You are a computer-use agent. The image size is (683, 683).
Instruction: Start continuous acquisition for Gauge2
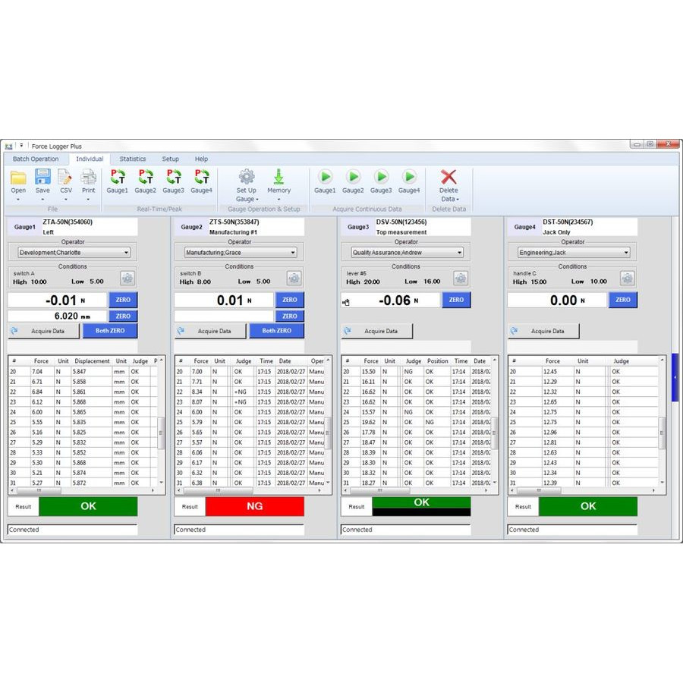pos(353,177)
